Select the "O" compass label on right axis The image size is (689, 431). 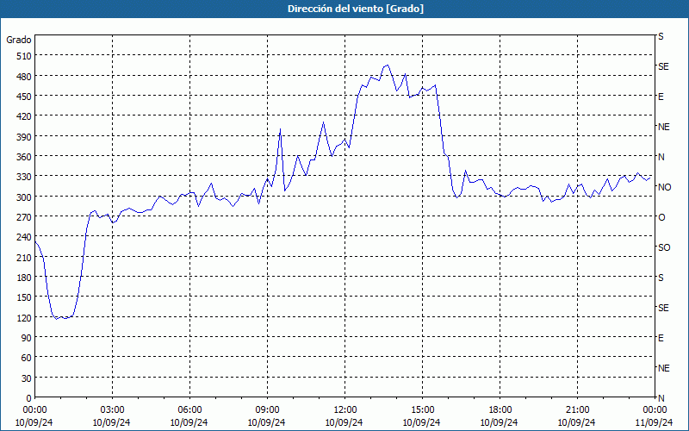click(x=661, y=217)
